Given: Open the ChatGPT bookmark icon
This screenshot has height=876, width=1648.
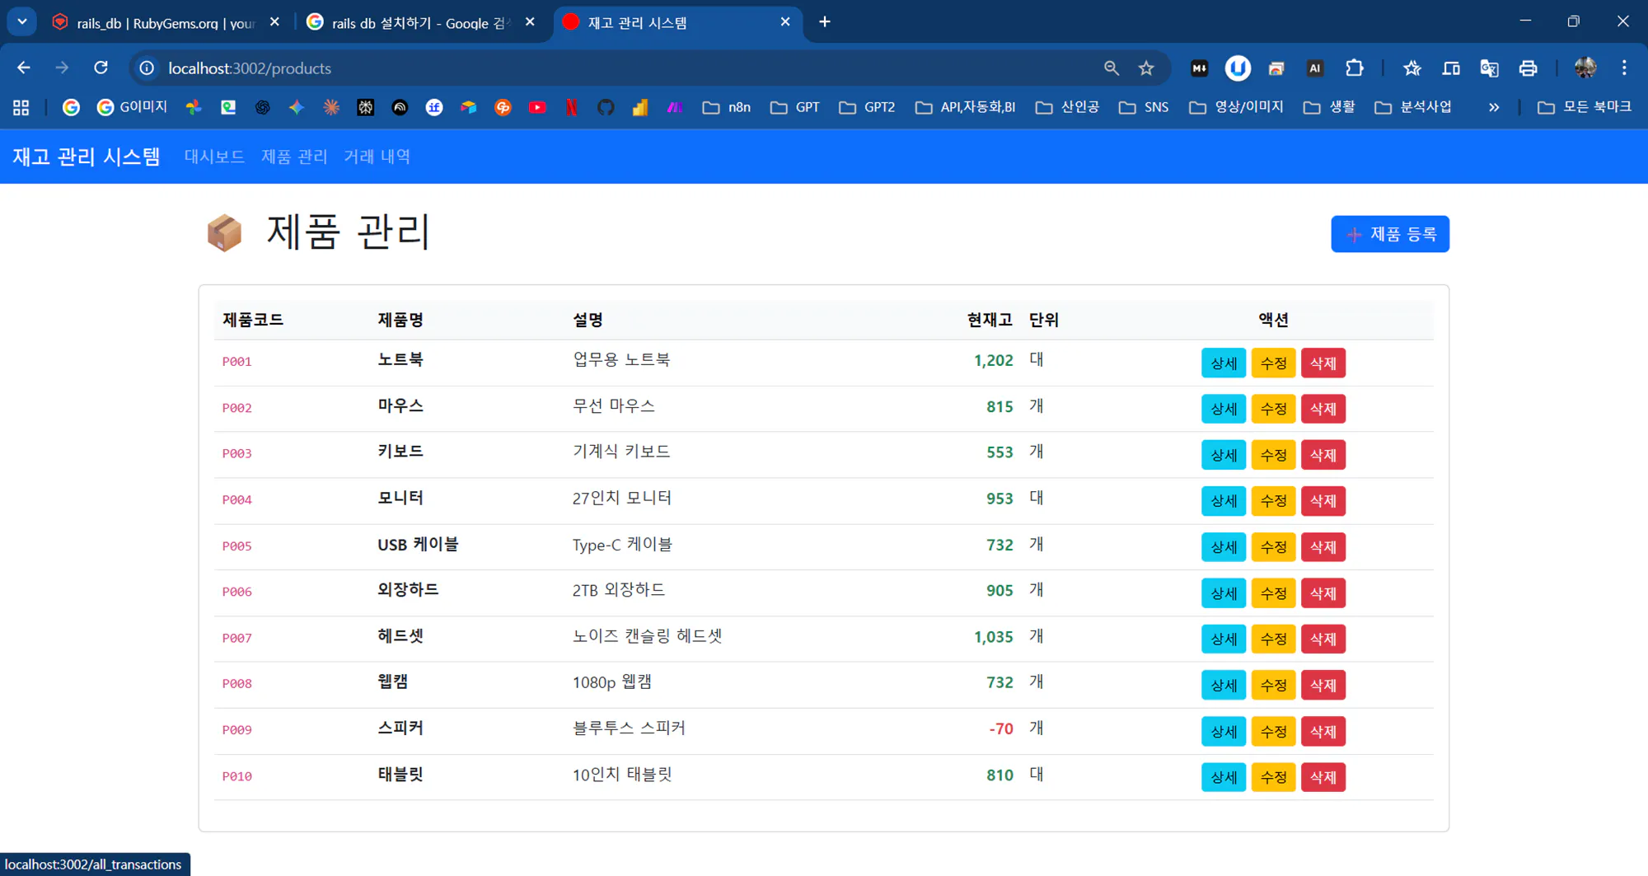Looking at the screenshot, I should pyautogui.click(x=262, y=107).
